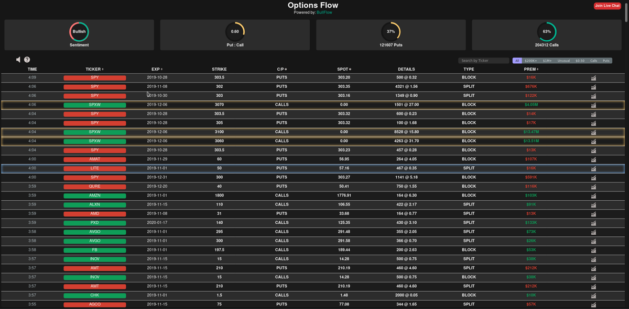This screenshot has width=629, height=309.
Task: Select the 204312 Calls label
Action: coord(547,45)
